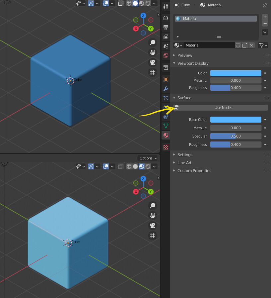Enable Wireframe shading in bottom viewport
The width and height of the screenshot is (271, 298).
pyautogui.click(x=129, y=166)
